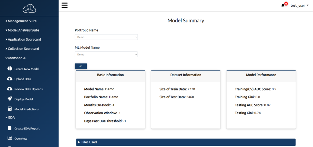313x147 pixels.
Task: Expand Collection Scorecard menu
Action: tap(22, 49)
